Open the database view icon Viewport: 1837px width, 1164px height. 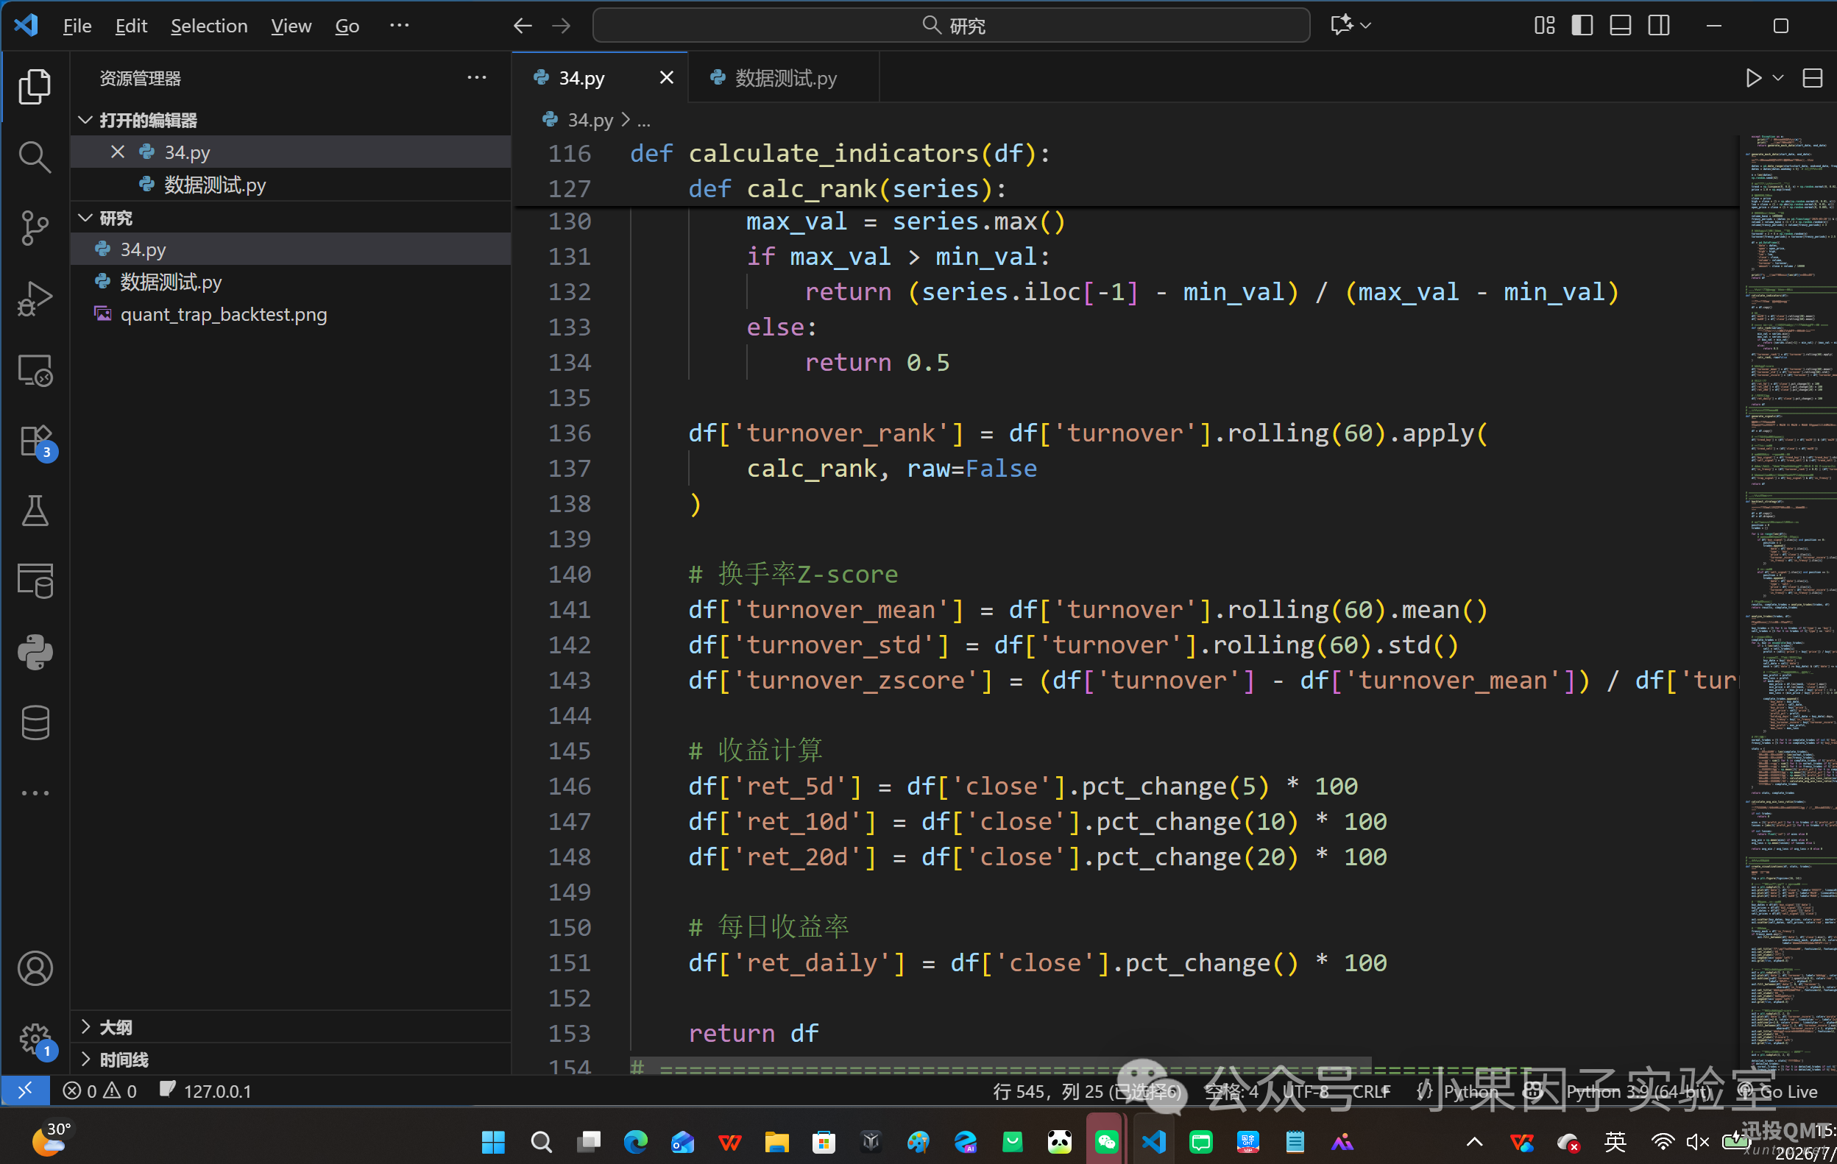click(35, 722)
